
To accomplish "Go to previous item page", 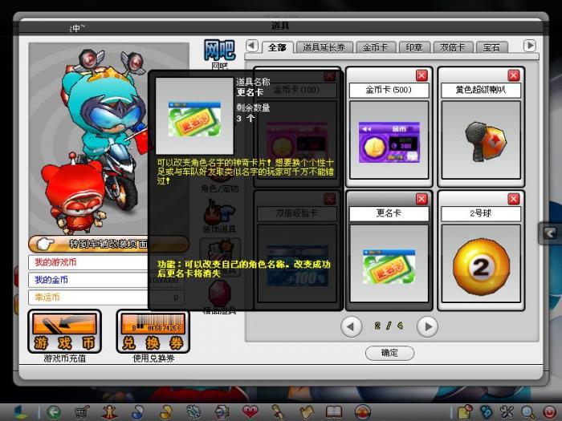I will click(x=351, y=326).
